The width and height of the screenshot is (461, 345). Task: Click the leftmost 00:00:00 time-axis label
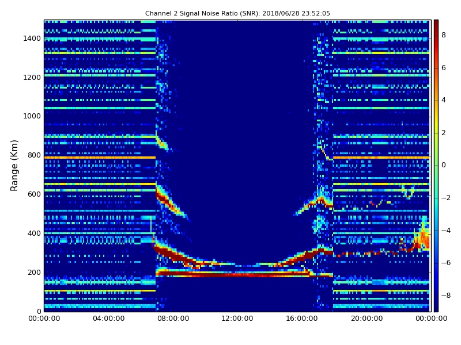coord(44,319)
